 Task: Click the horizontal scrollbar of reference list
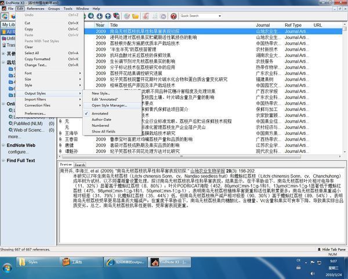182,156
